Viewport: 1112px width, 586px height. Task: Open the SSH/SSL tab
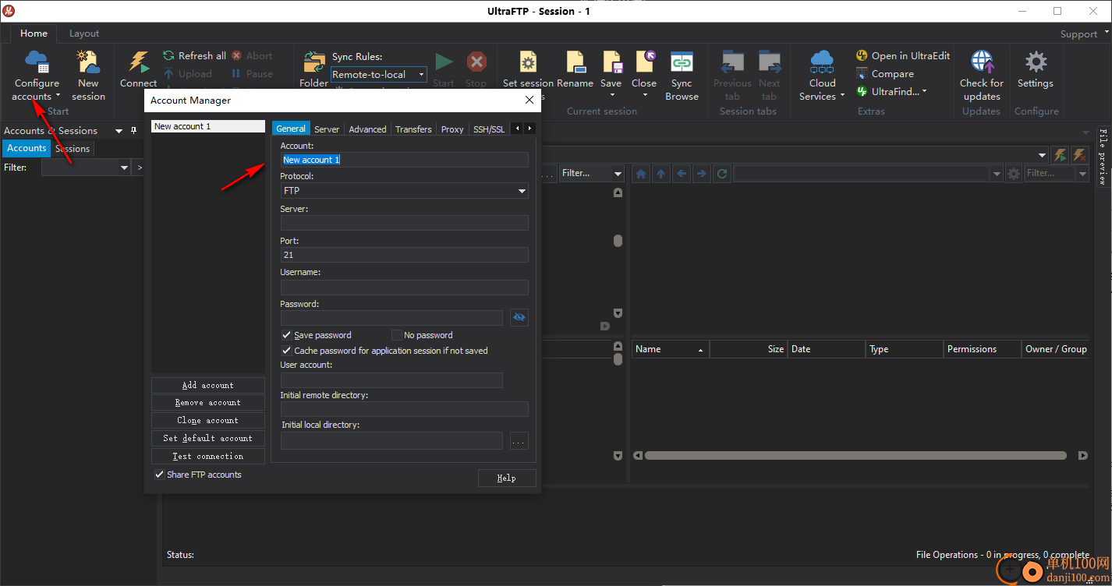click(x=489, y=129)
